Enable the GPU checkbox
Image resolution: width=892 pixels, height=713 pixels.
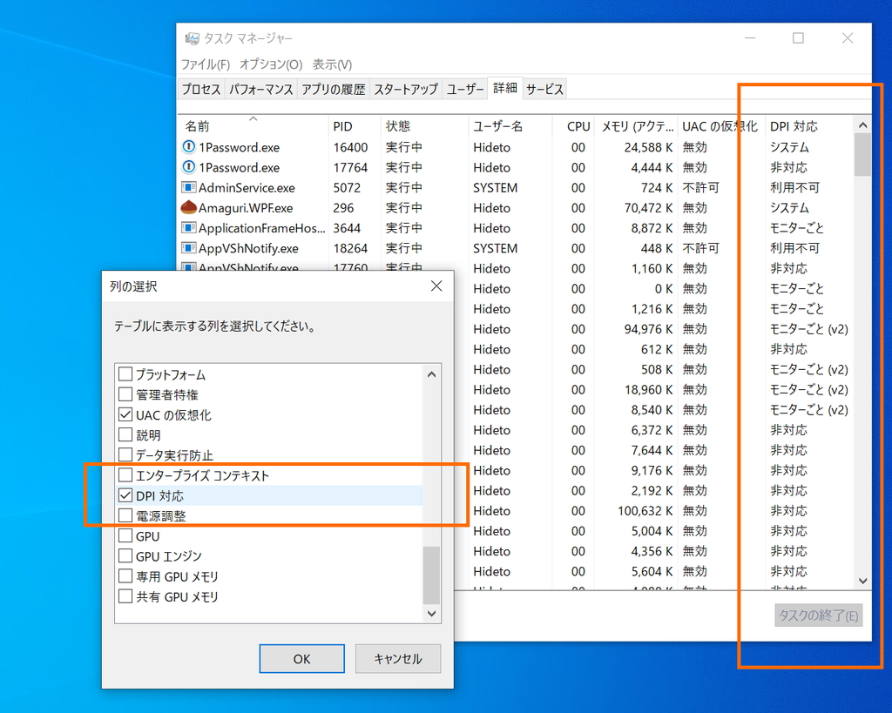pos(124,535)
